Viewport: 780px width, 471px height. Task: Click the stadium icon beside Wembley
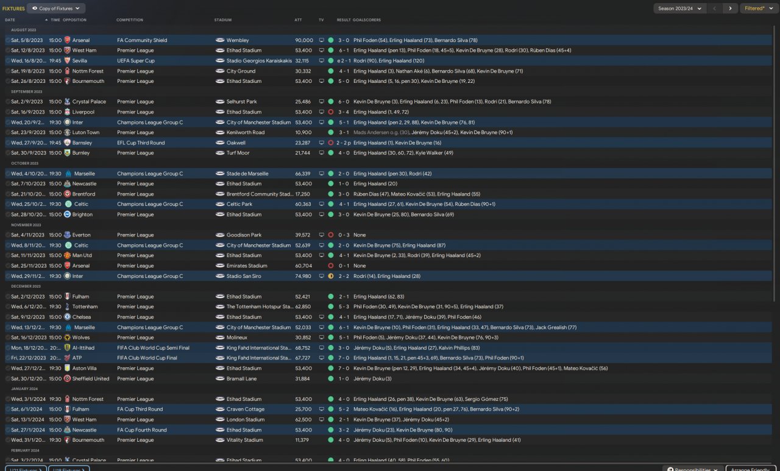point(220,40)
